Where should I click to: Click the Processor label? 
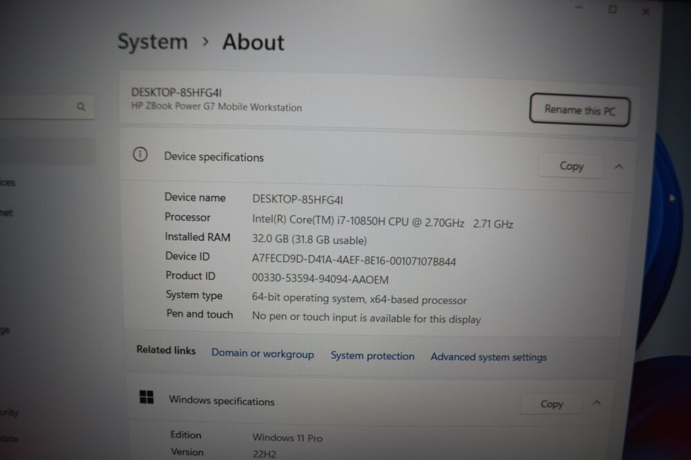tap(187, 217)
